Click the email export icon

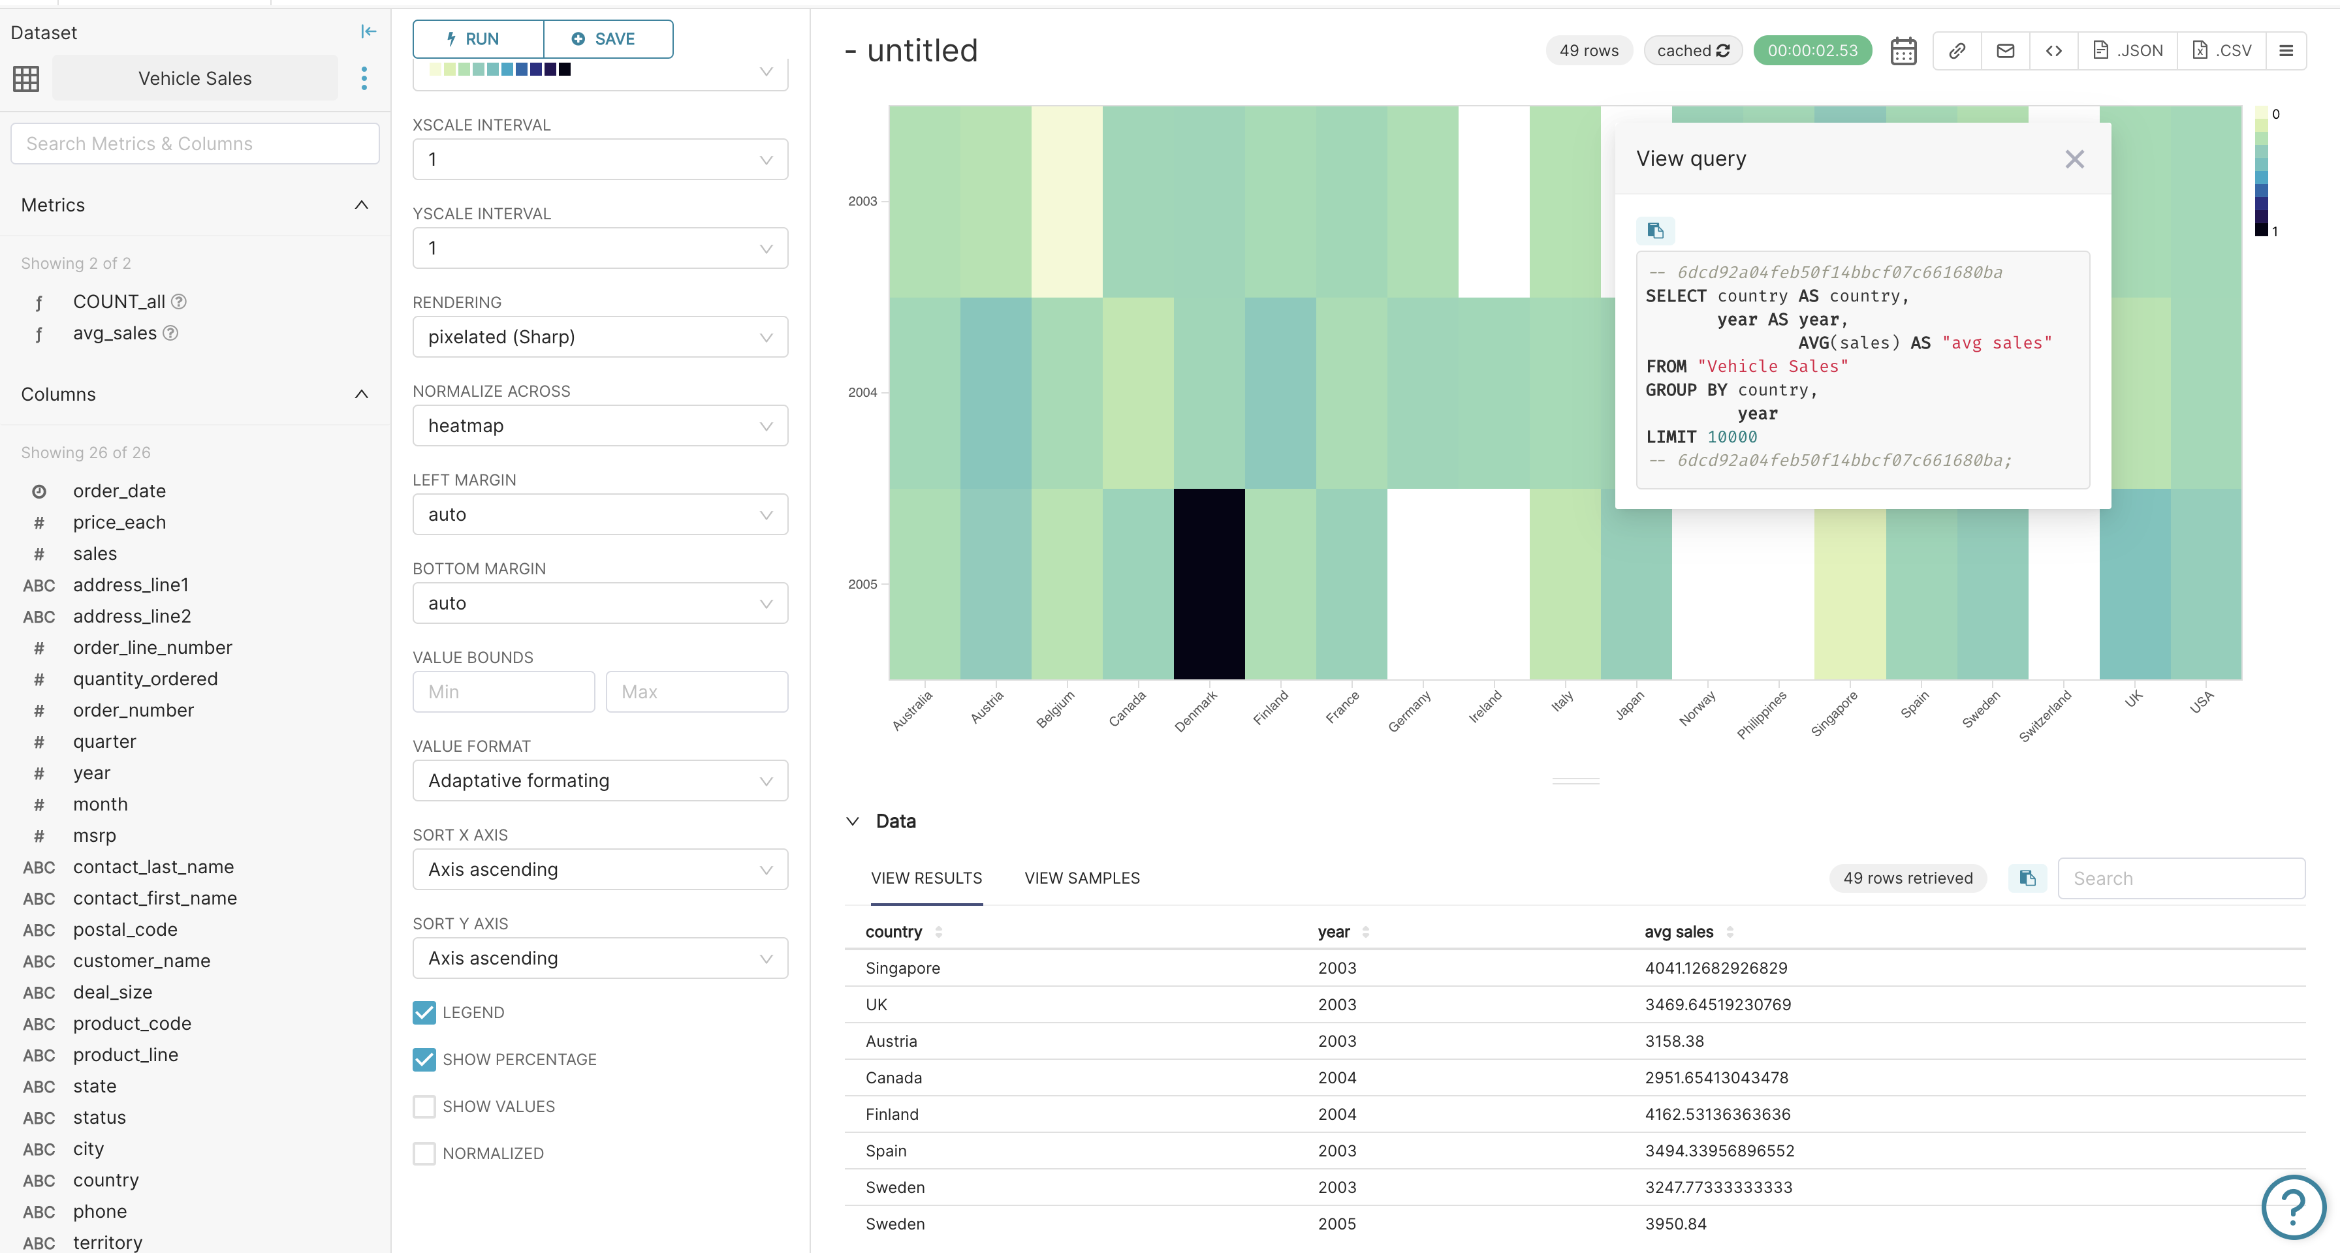2006,50
